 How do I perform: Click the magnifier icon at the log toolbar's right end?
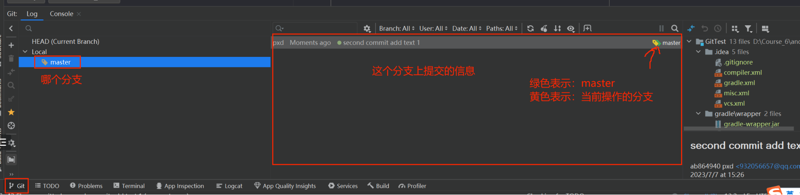(x=675, y=28)
